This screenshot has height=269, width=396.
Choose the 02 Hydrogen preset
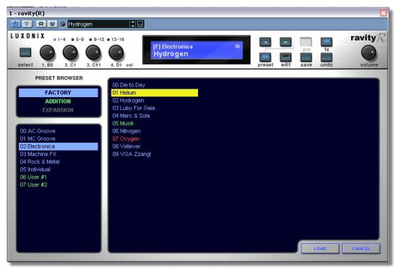pos(154,100)
